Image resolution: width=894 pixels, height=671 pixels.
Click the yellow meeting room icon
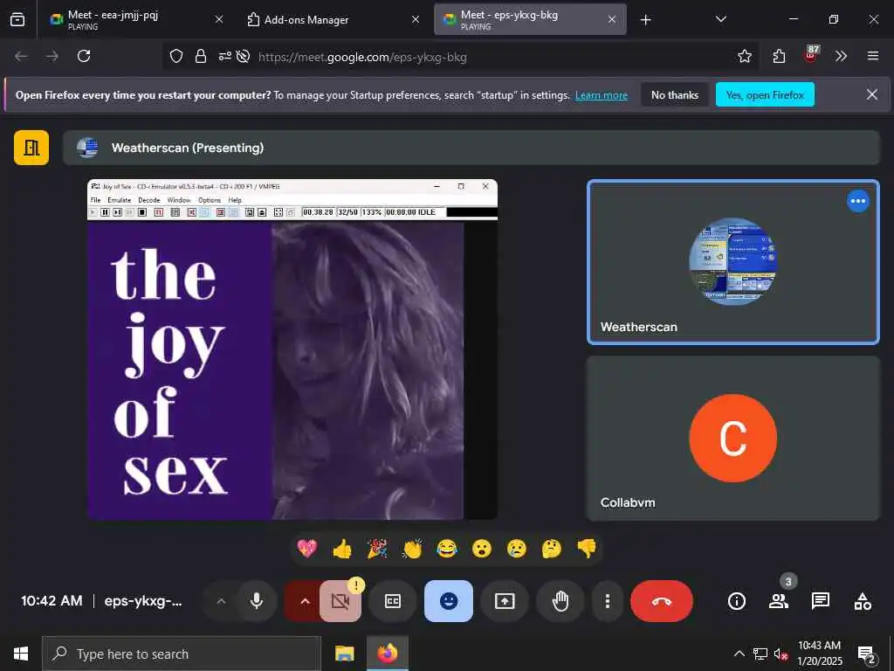pyautogui.click(x=31, y=148)
